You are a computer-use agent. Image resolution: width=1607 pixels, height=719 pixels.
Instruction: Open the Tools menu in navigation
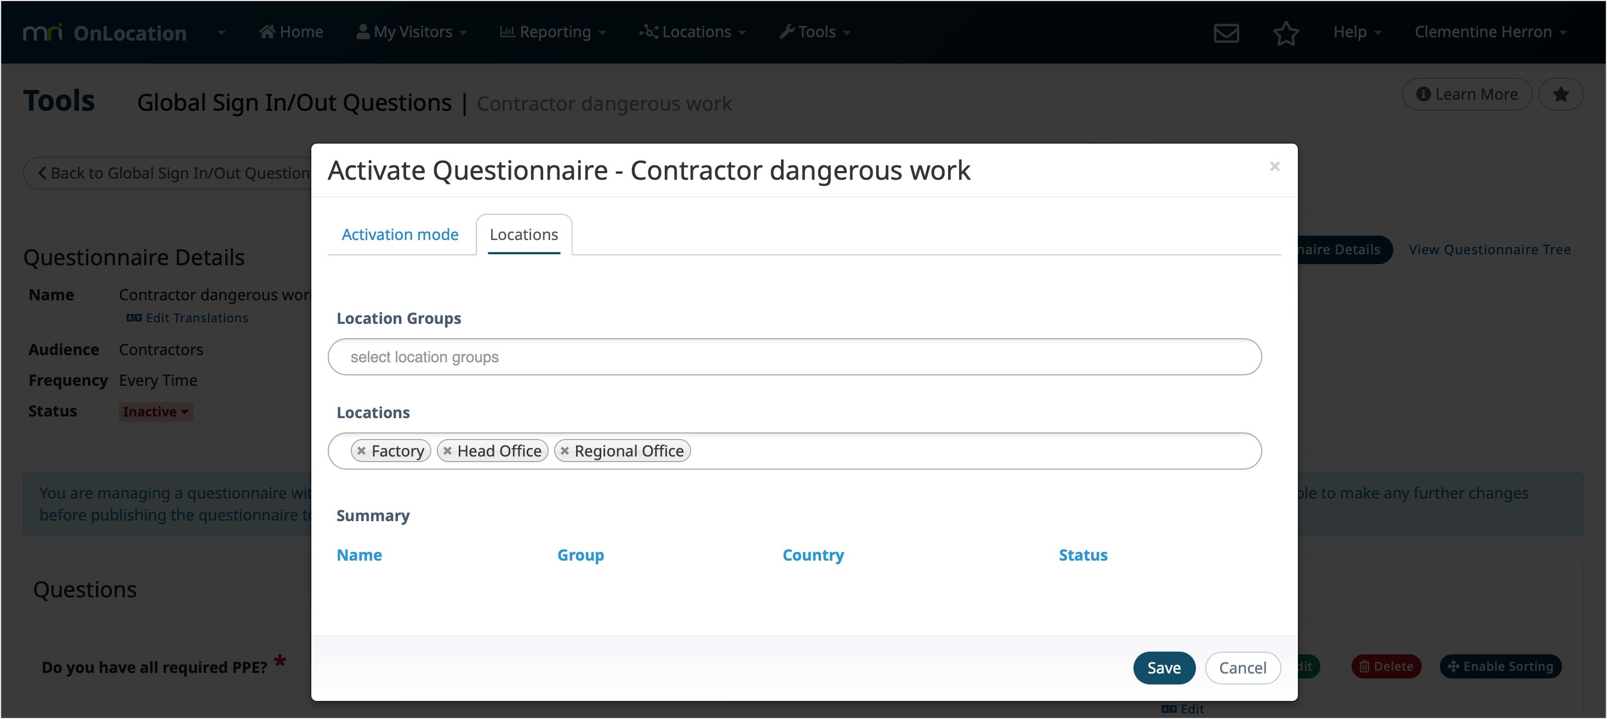pos(814,32)
